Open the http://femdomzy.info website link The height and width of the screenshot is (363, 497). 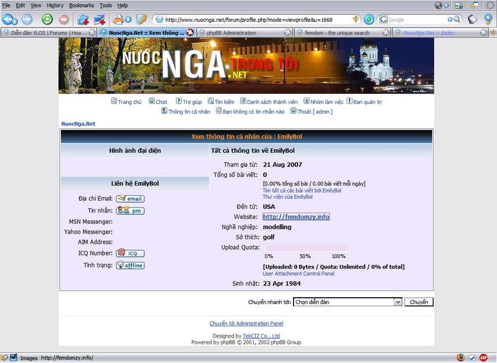point(296,216)
